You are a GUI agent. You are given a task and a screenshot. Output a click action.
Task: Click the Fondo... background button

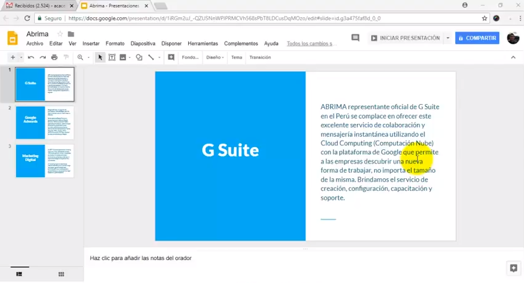click(x=190, y=58)
